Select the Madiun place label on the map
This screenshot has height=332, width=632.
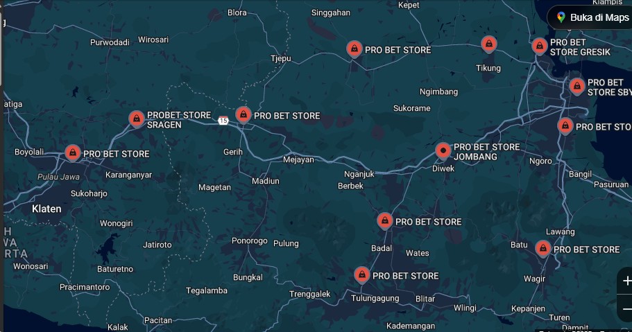[265, 181]
